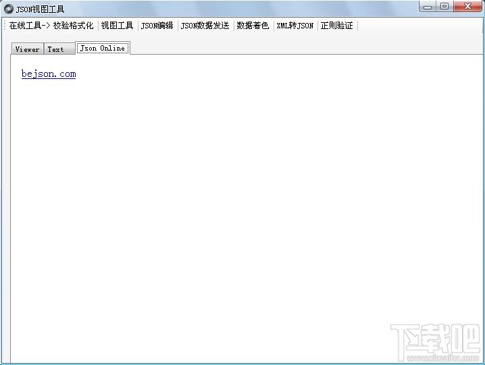Click the 在线工具-> toolbar label

(29, 26)
